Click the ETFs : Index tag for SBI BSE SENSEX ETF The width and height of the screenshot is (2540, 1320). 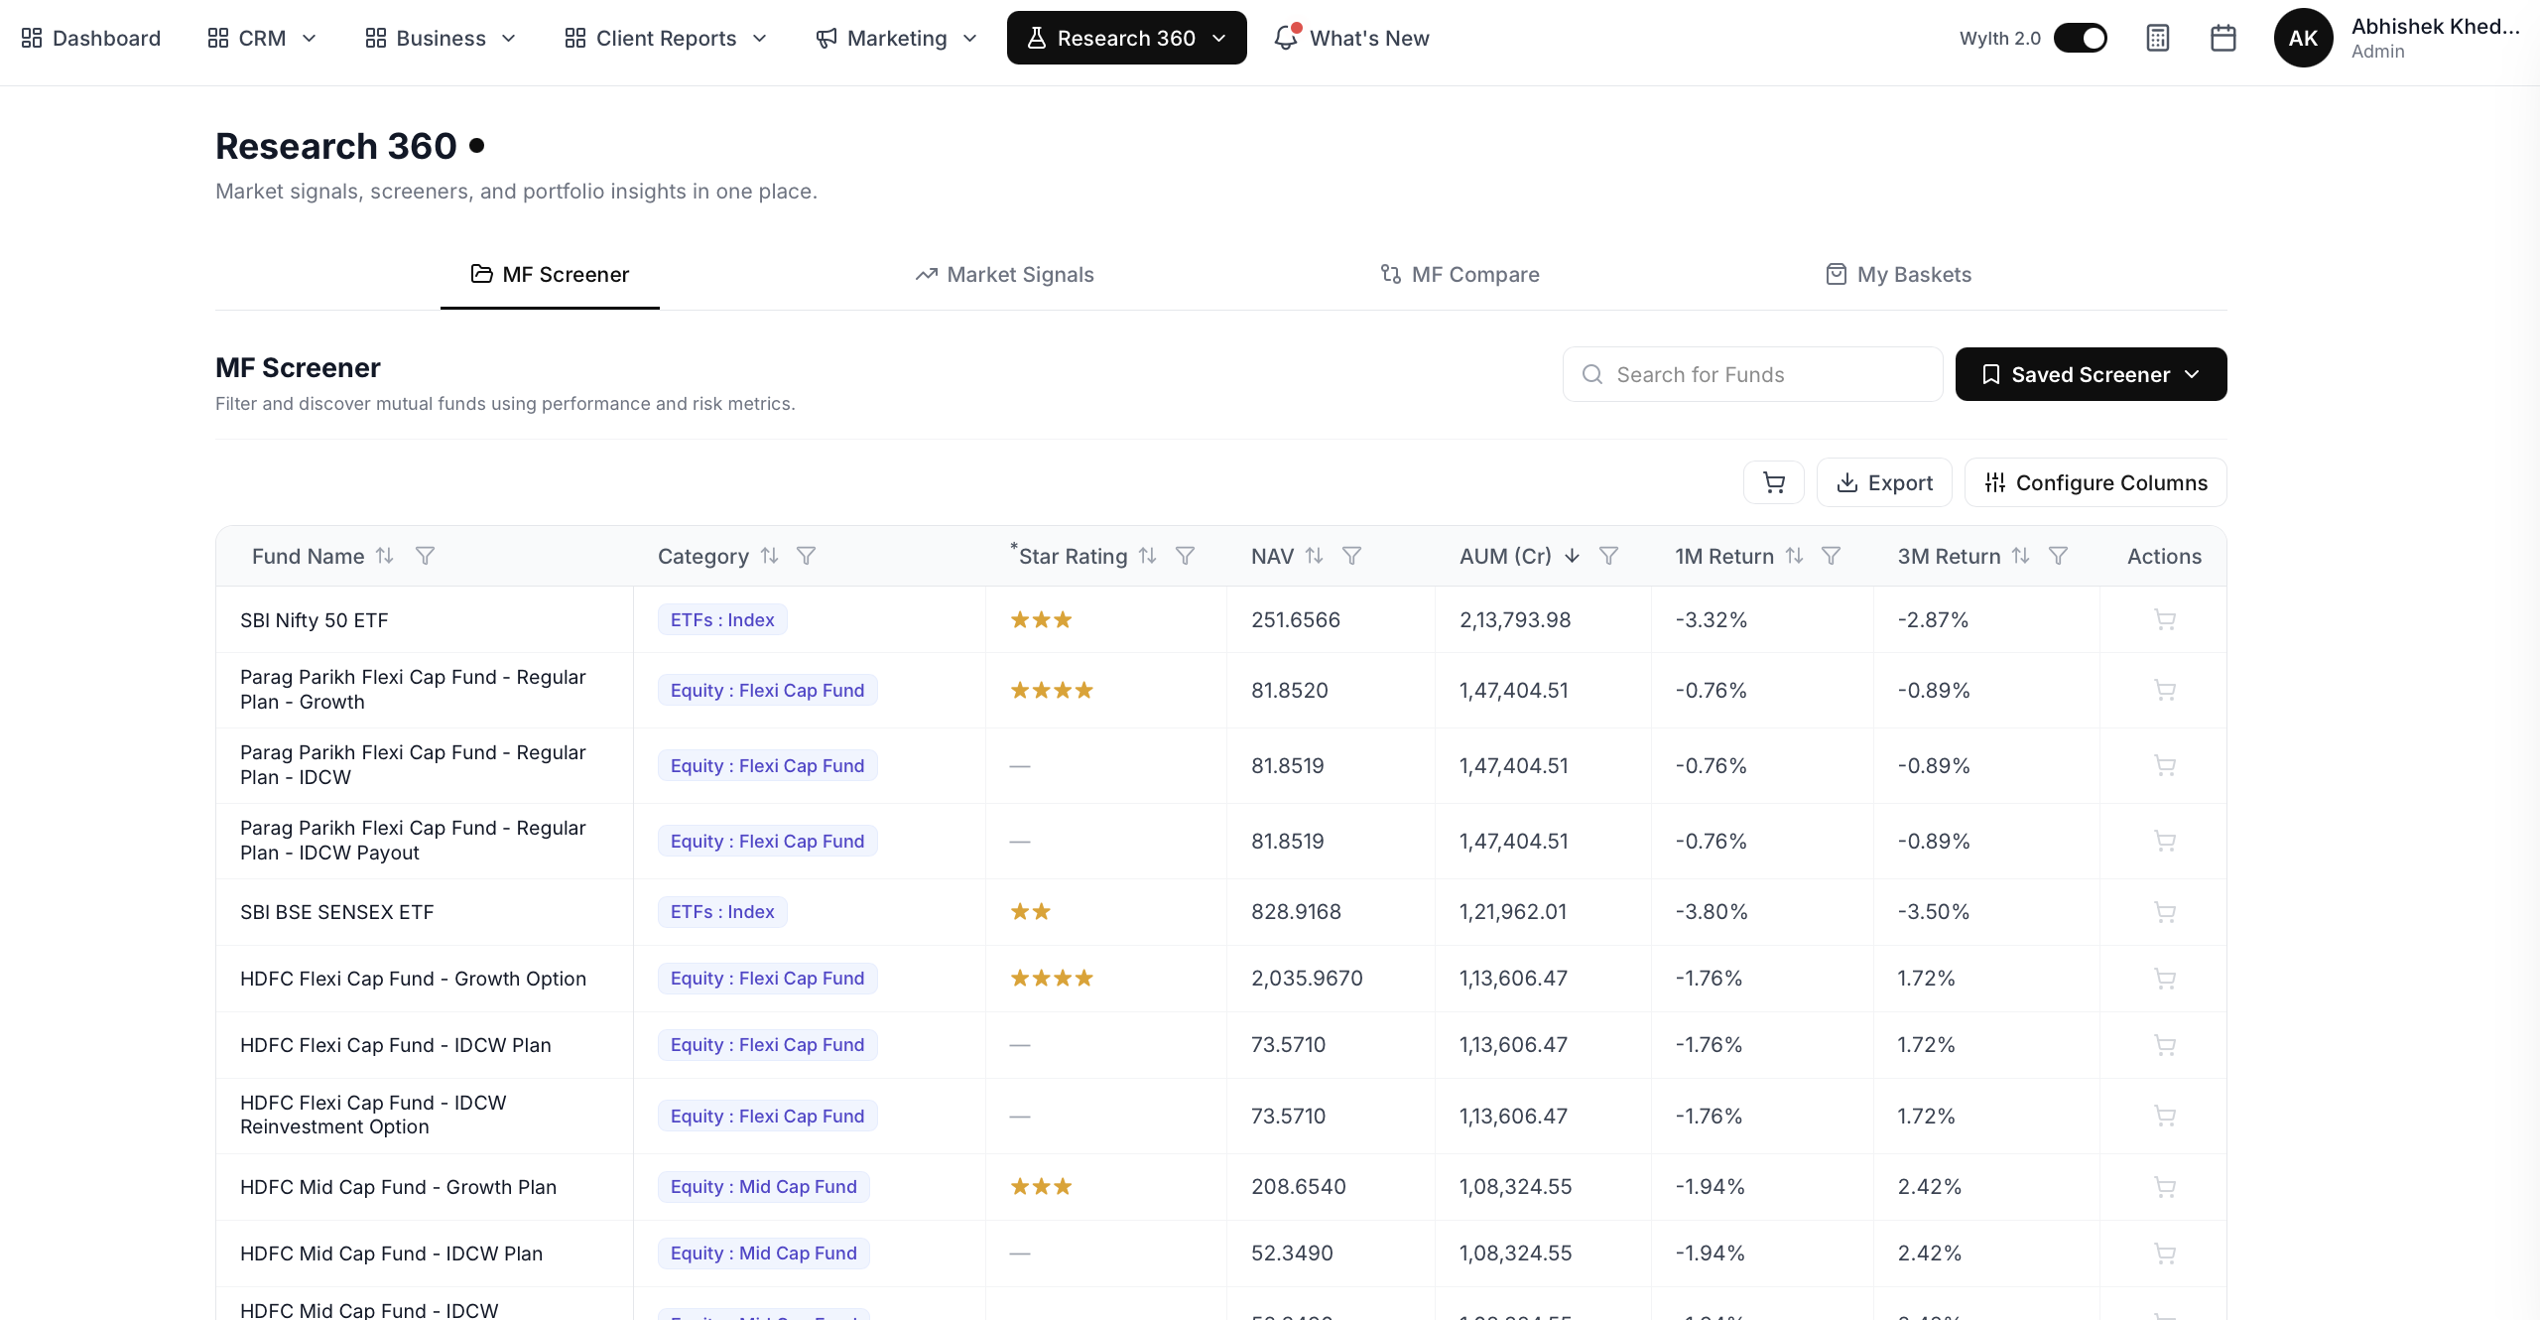(x=722, y=912)
